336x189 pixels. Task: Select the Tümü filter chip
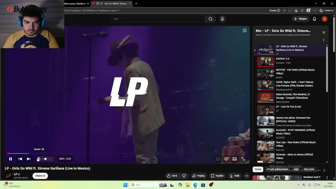pos(258,169)
